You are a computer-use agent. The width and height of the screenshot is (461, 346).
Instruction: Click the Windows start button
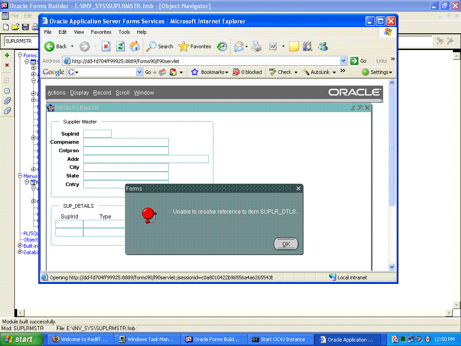[x=22, y=339]
